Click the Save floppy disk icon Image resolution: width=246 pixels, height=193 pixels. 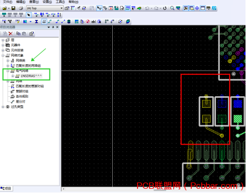click(x=13, y=8)
